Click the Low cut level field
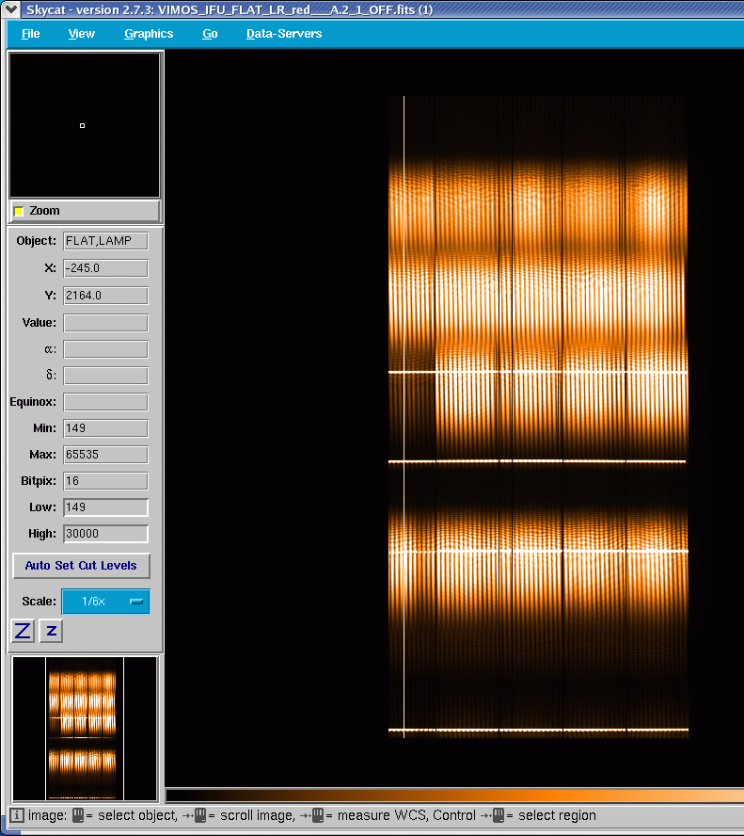The width and height of the screenshot is (744, 836). [x=105, y=507]
